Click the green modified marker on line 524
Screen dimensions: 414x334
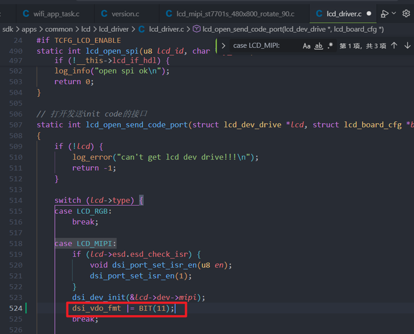pos(26,308)
